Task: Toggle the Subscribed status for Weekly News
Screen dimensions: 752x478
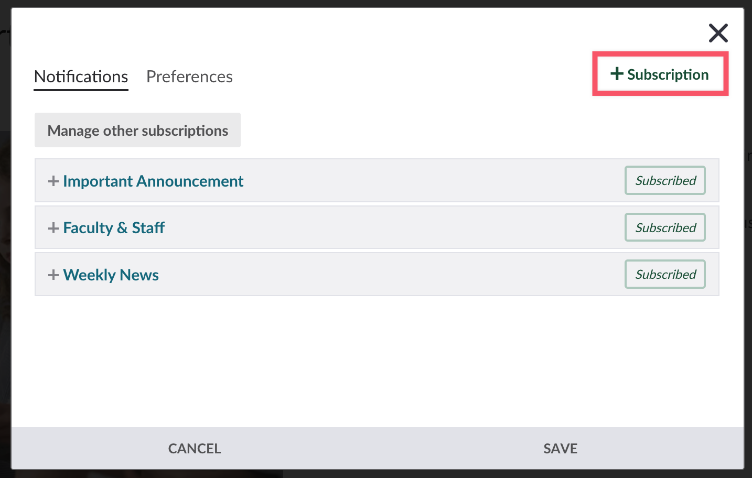Action: (x=664, y=274)
